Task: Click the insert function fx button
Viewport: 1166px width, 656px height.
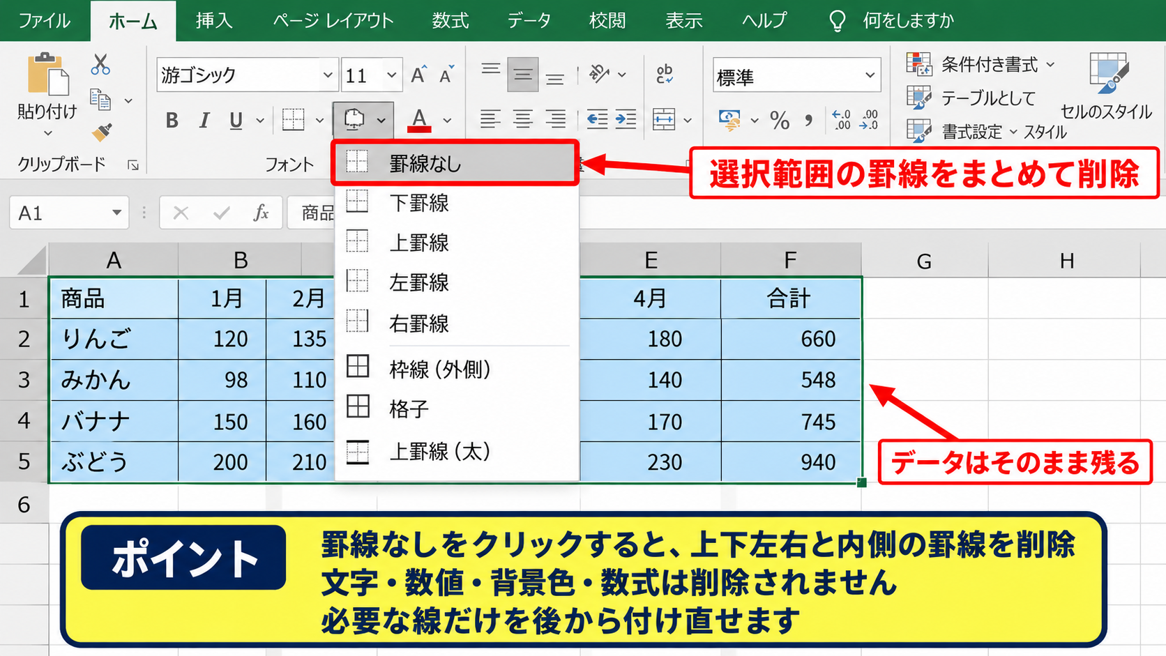Action: click(x=261, y=213)
